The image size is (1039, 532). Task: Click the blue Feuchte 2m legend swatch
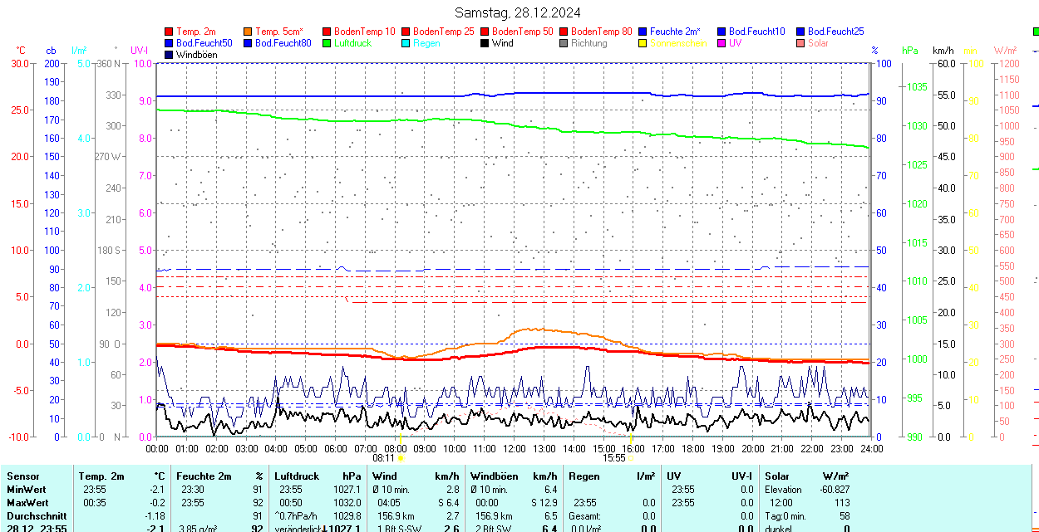coord(643,32)
